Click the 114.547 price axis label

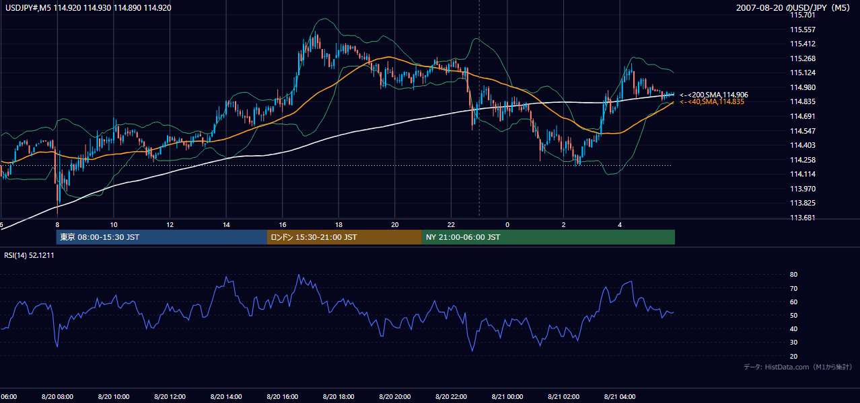point(802,131)
